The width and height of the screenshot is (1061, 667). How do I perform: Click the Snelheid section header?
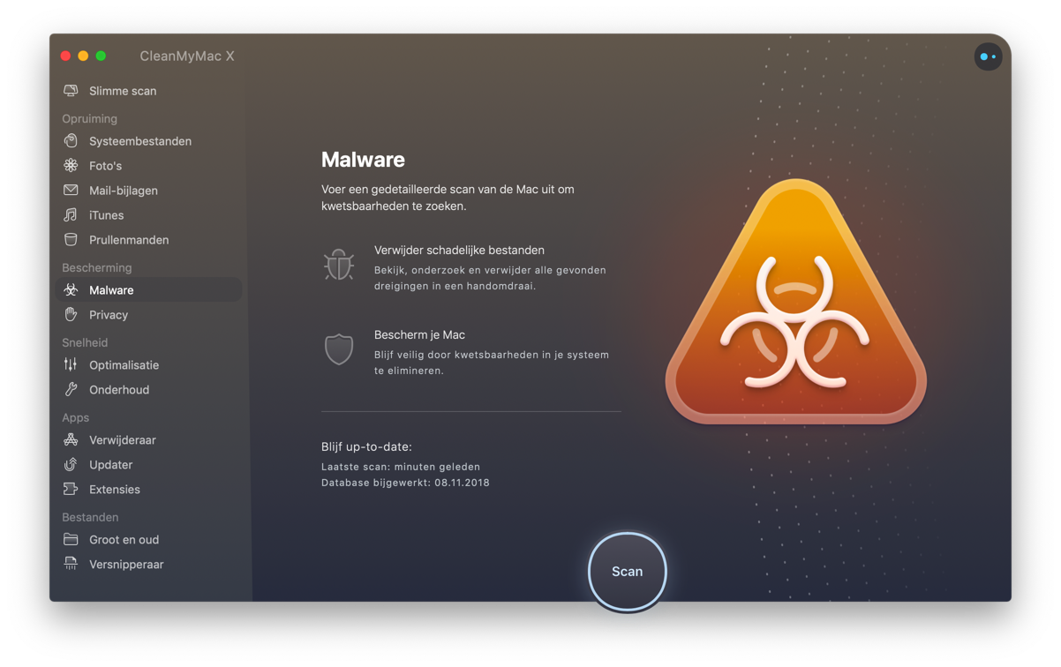coord(85,343)
